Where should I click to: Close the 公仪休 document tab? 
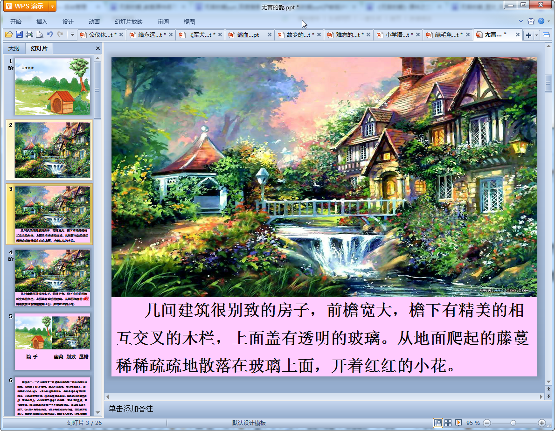click(x=121, y=35)
